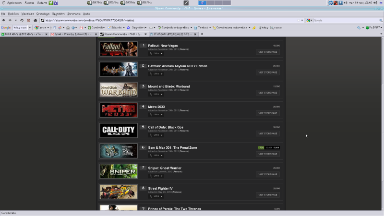Expand the address bar history dropdown
Image resolution: width=384 pixels, height=216 pixels.
tap(302, 20)
